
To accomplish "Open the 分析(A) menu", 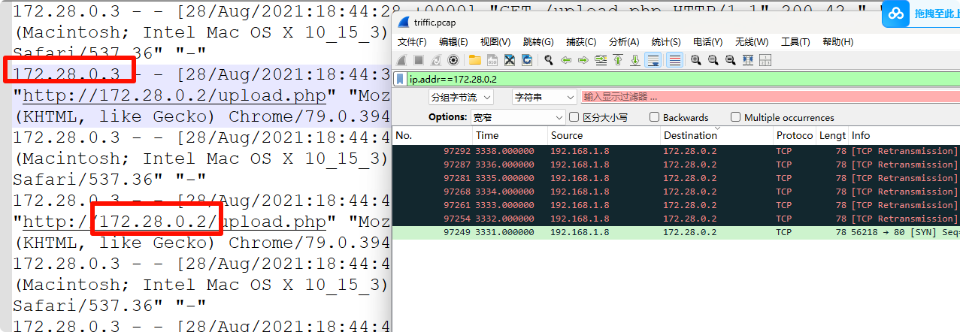I will point(624,42).
